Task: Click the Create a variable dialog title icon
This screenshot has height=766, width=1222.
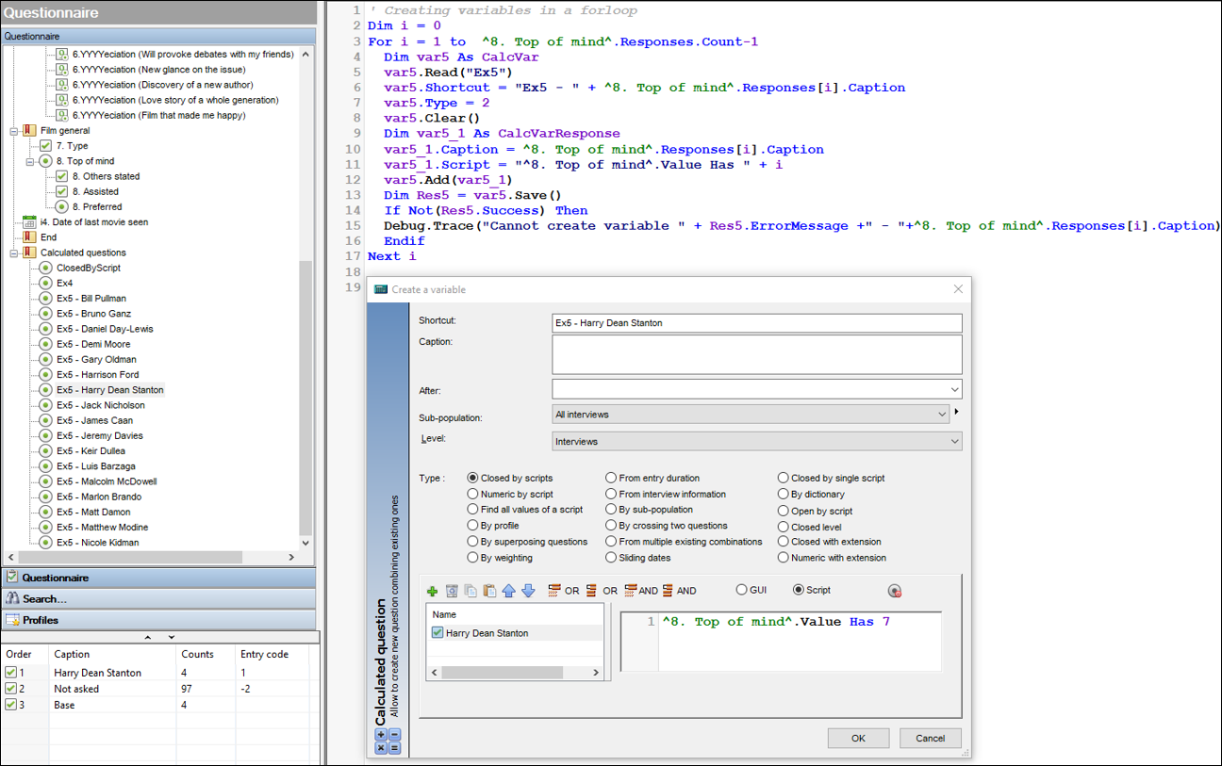Action: pyautogui.click(x=381, y=289)
